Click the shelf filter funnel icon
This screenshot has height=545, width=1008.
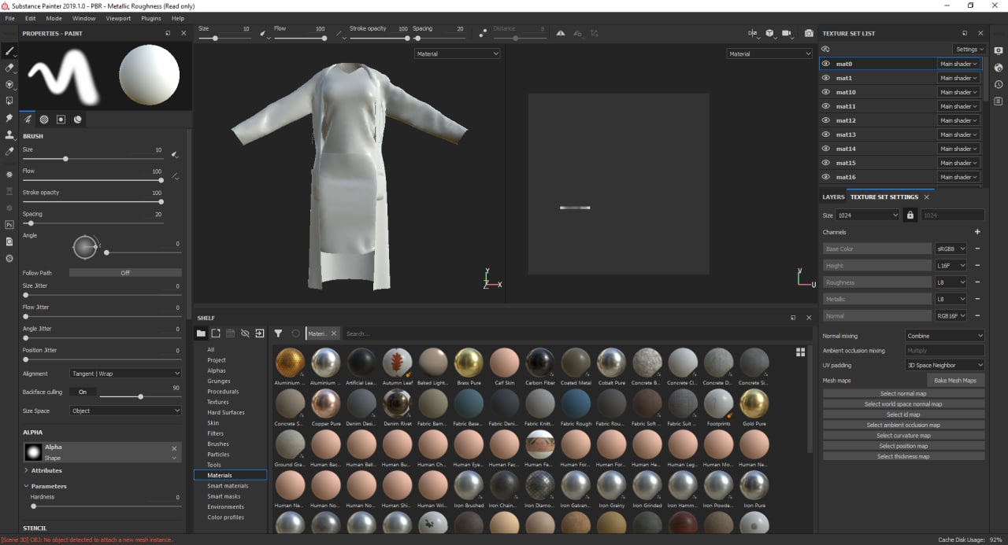[x=278, y=333]
